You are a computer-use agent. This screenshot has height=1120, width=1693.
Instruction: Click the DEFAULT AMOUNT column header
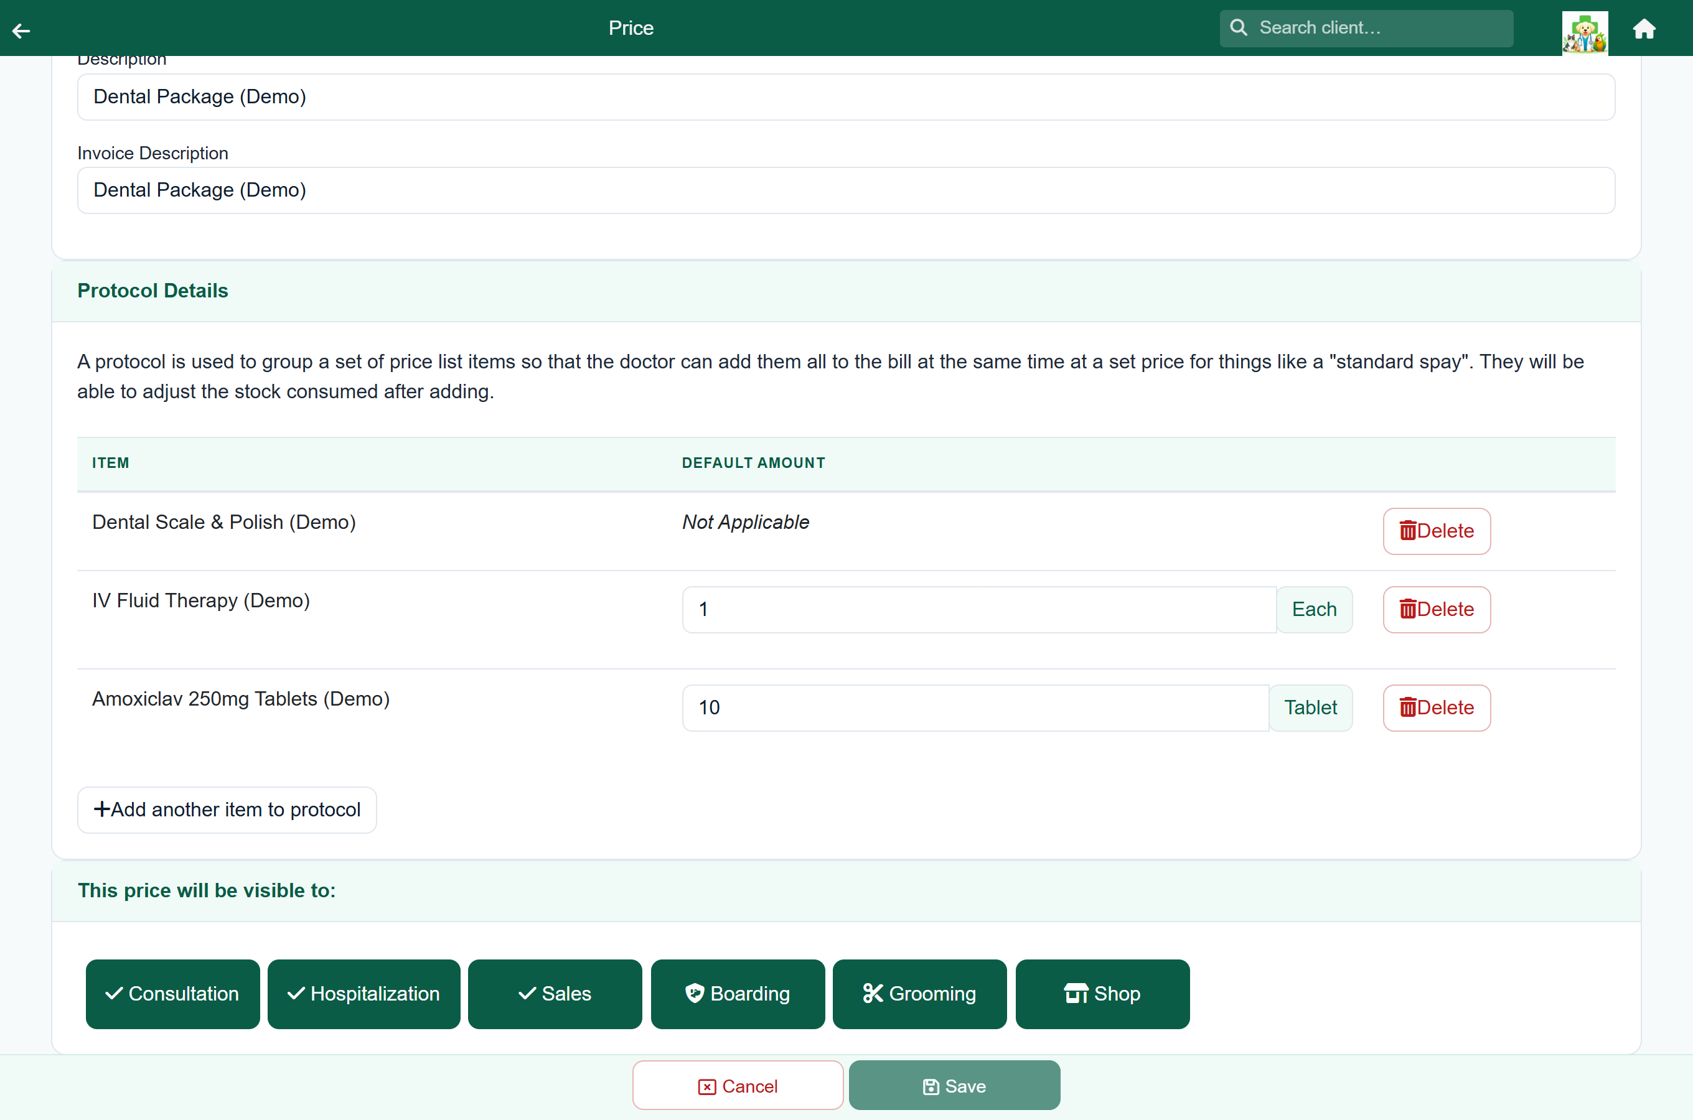[x=754, y=463]
